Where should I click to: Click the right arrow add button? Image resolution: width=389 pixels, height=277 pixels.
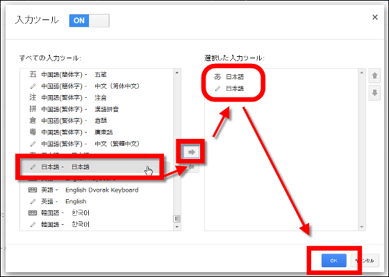pos(191,152)
